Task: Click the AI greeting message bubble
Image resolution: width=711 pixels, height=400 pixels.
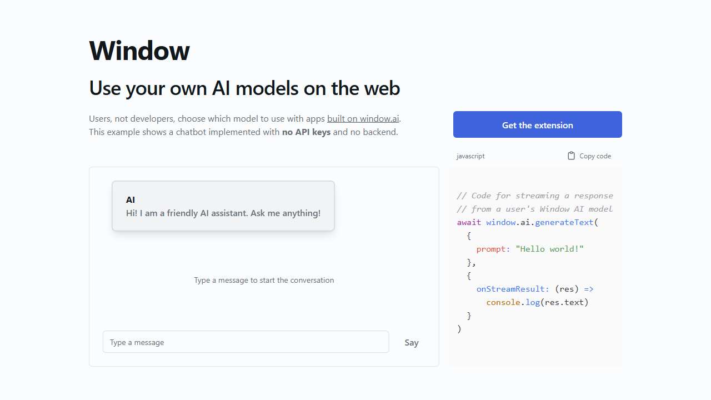Action: [223, 206]
